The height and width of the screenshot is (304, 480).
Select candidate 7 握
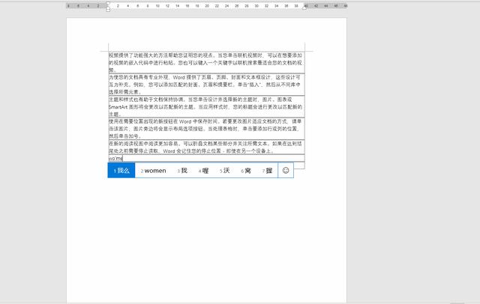[x=266, y=171]
